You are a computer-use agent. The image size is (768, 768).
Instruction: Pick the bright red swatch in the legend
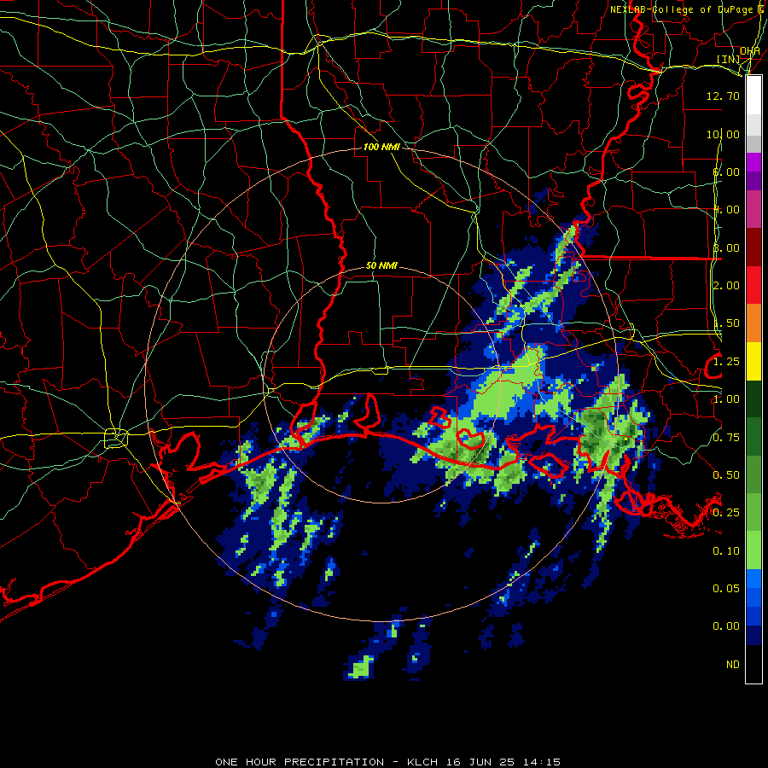point(753,285)
